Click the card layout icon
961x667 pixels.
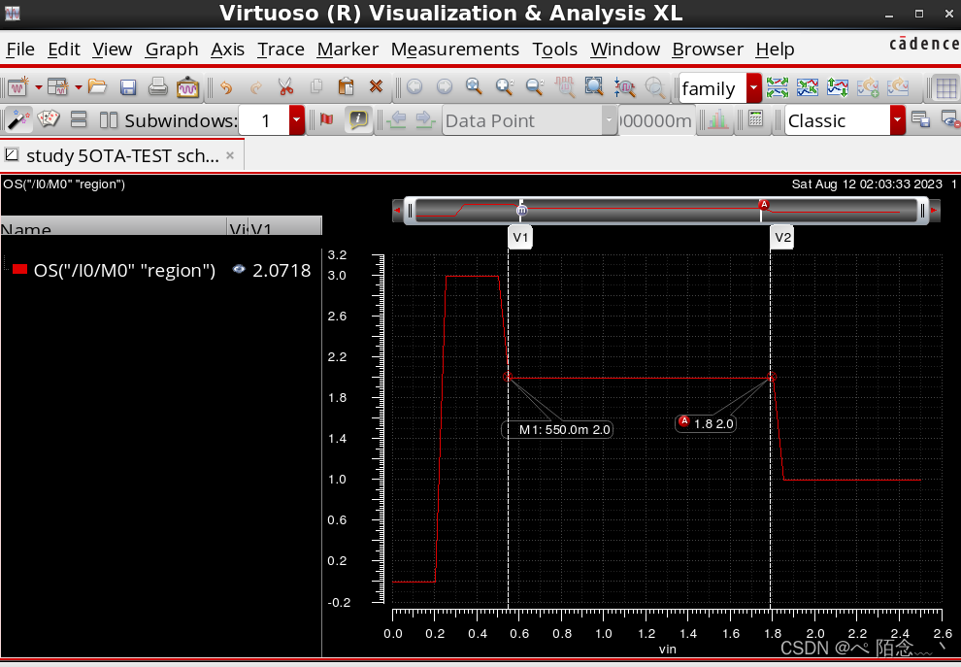pyautogui.click(x=49, y=118)
